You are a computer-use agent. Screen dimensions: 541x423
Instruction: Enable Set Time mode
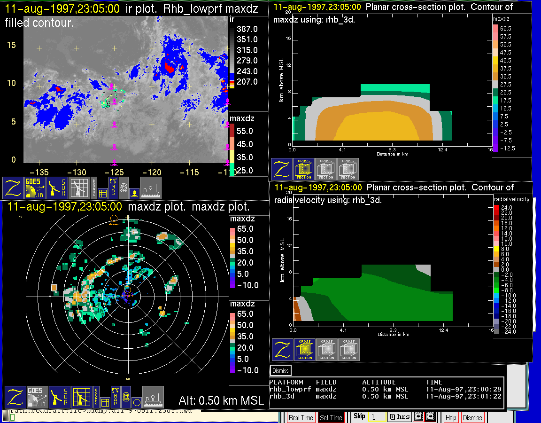[x=331, y=417]
